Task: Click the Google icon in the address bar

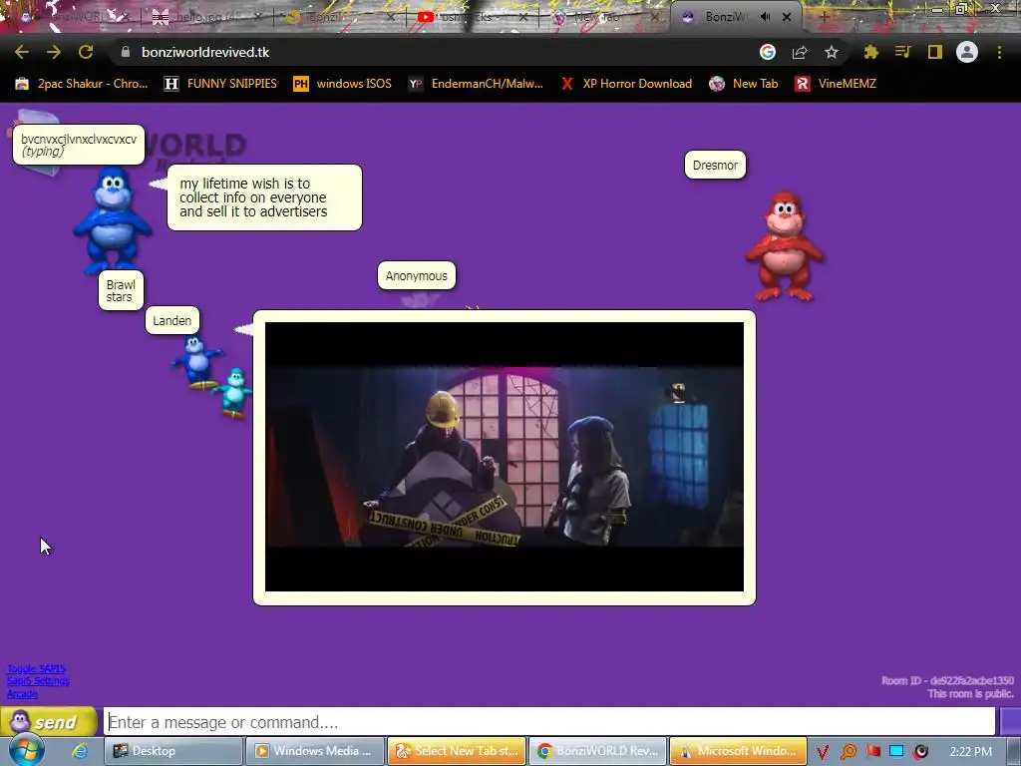Action: click(x=768, y=52)
